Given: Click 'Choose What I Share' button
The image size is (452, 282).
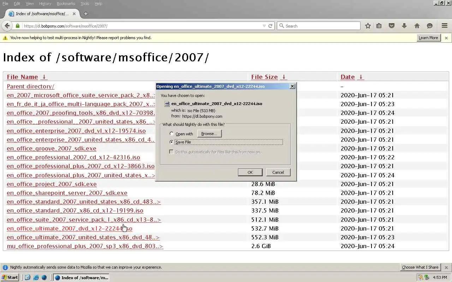Looking at the screenshot, I should [420, 267].
